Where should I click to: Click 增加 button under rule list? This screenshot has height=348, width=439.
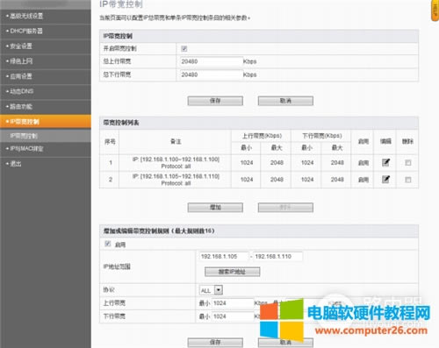point(215,208)
